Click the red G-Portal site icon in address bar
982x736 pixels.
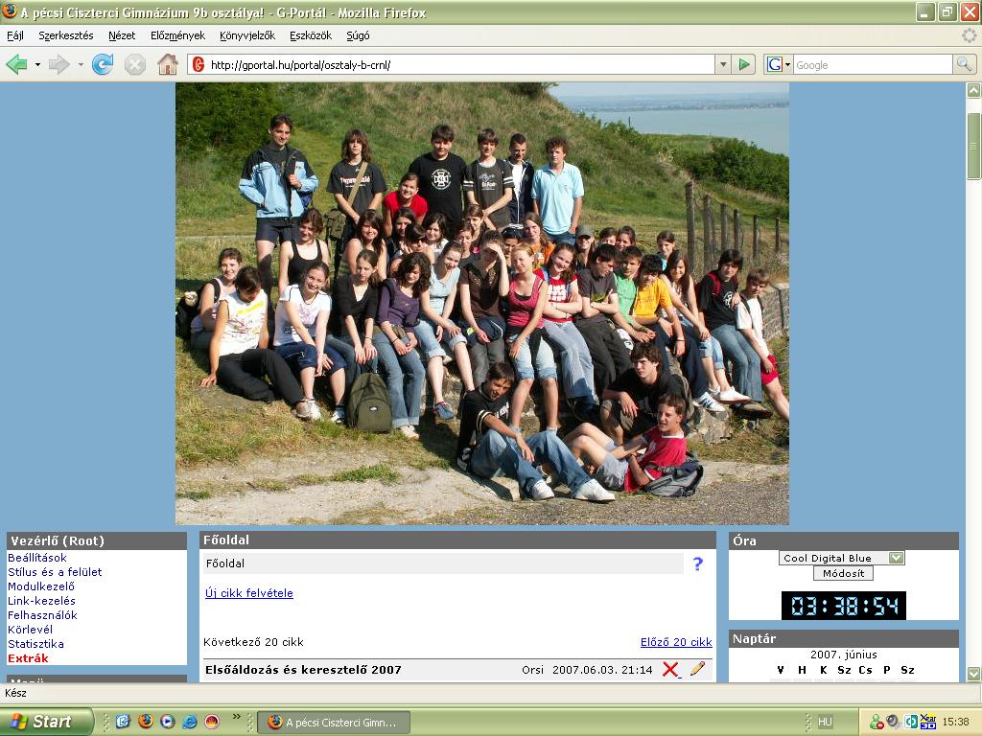tap(199, 64)
